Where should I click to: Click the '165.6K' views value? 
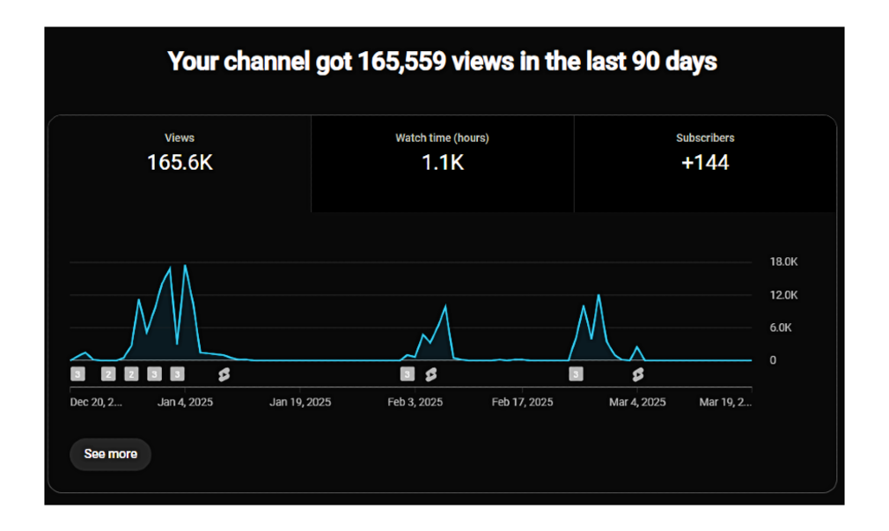(x=180, y=163)
